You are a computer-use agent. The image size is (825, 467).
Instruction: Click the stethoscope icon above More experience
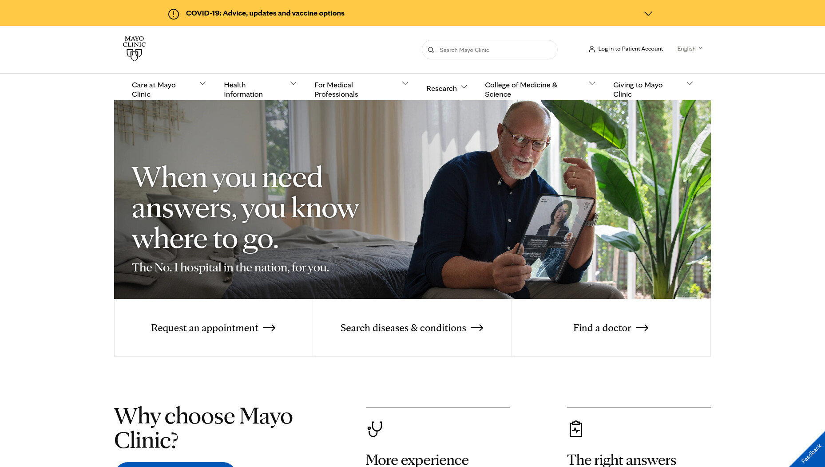(x=375, y=429)
